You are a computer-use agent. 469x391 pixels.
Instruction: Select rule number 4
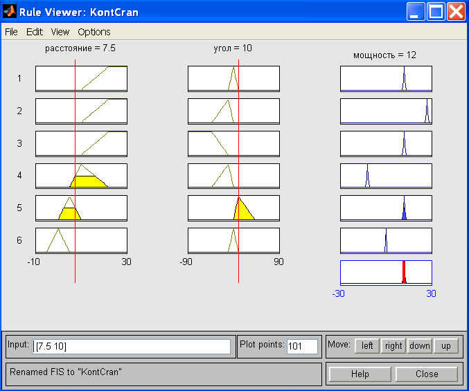19,175
